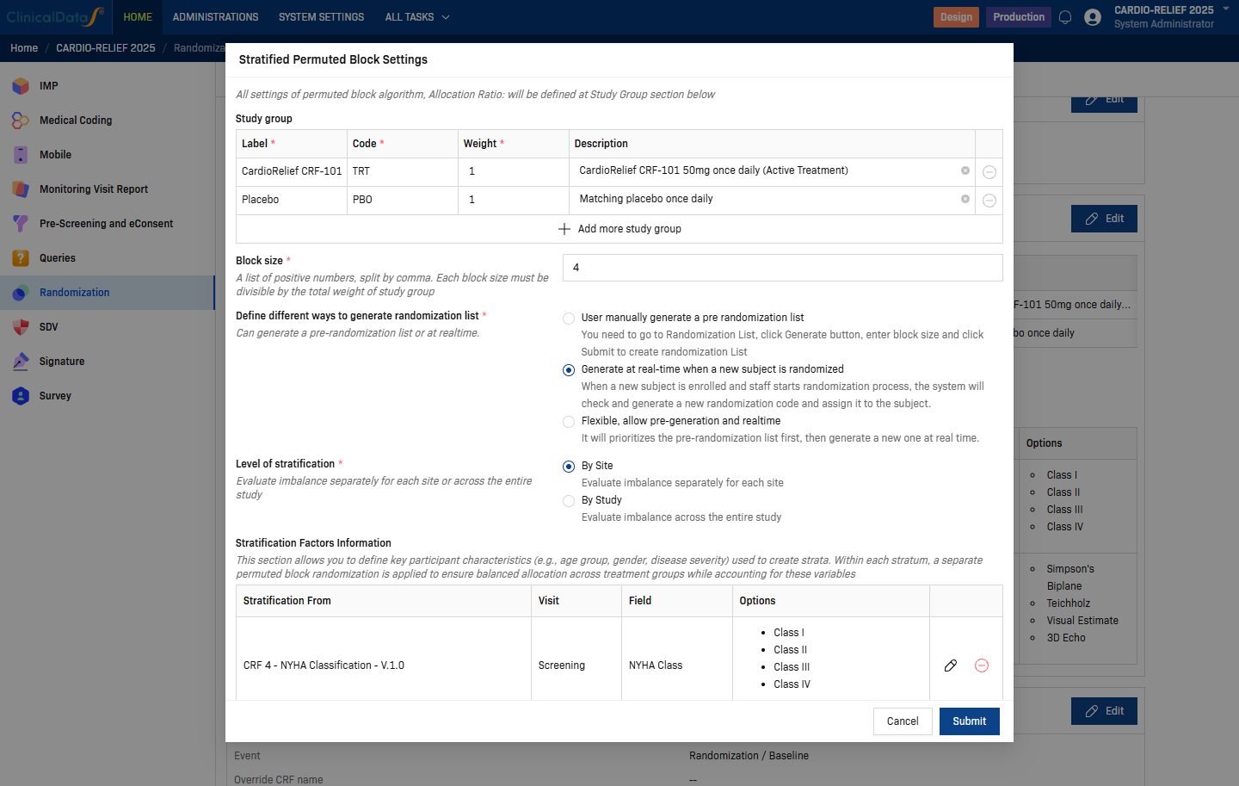Image resolution: width=1239 pixels, height=786 pixels.
Task: Switch to Design environment
Action: click(956, 17)
